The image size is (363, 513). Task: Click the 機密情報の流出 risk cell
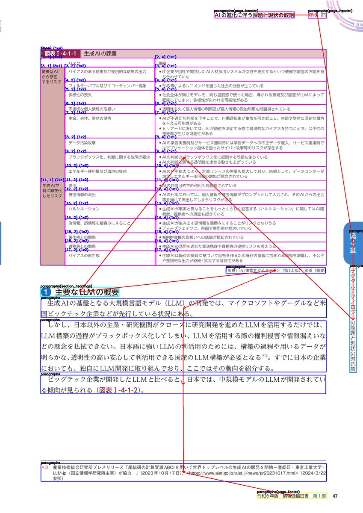click(109, 197)
